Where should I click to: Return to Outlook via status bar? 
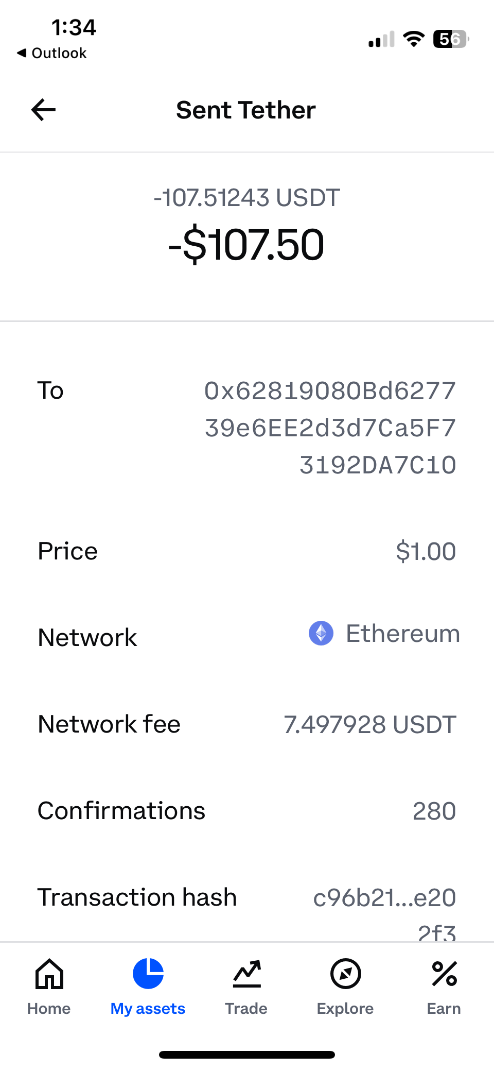(x=52, y=53)
